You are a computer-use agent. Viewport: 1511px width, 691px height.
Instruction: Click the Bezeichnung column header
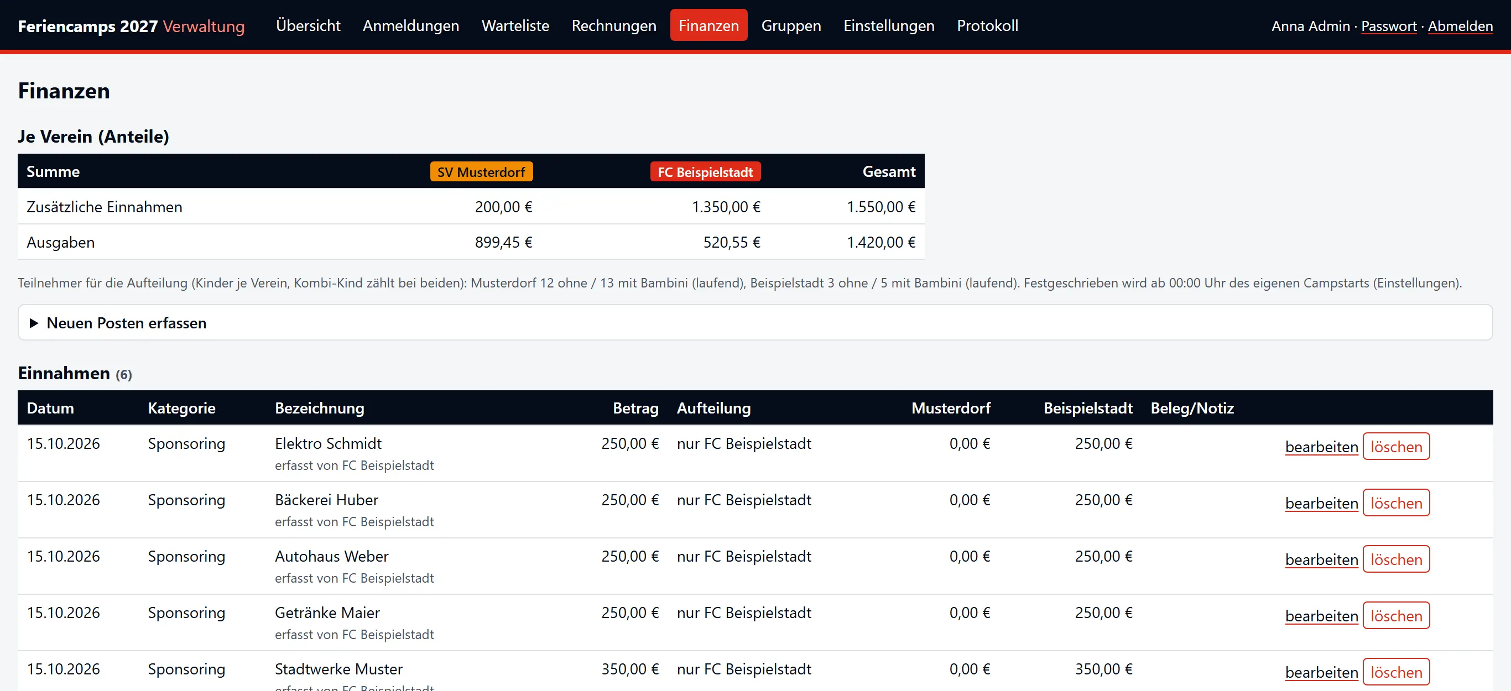(320, 408)
